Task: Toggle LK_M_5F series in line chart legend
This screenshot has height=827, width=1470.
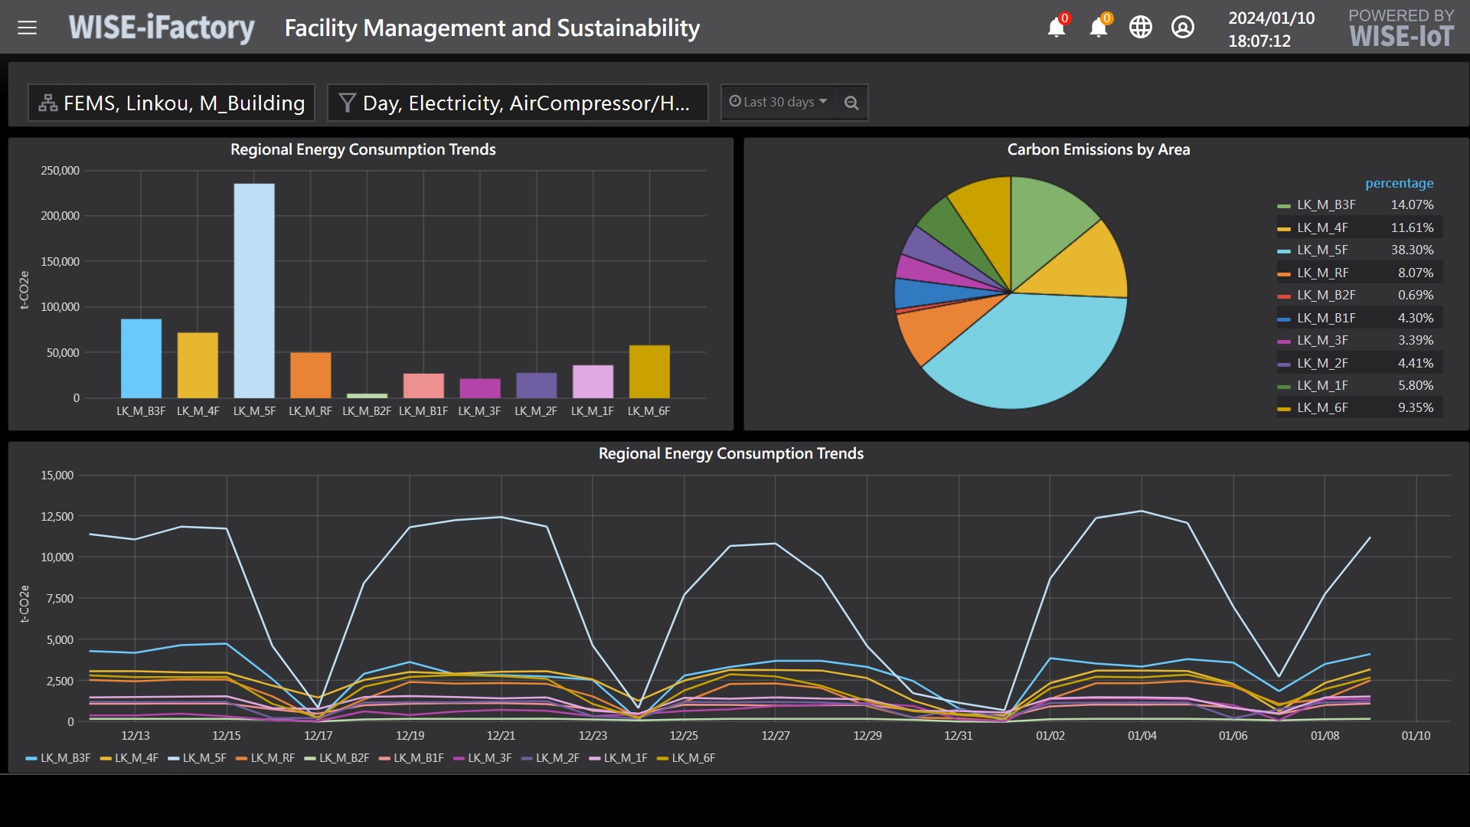Action: click(198, 758)
